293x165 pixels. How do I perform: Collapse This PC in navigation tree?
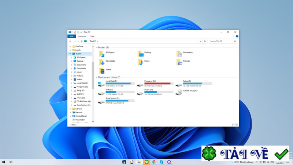tap(70, 54)
